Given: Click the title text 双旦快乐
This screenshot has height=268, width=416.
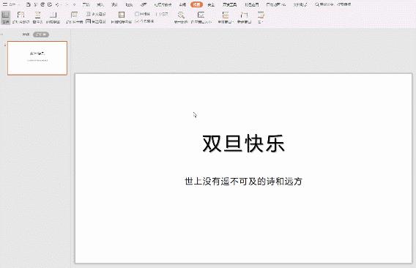Looking at the screenshot, I should [243, 144].
